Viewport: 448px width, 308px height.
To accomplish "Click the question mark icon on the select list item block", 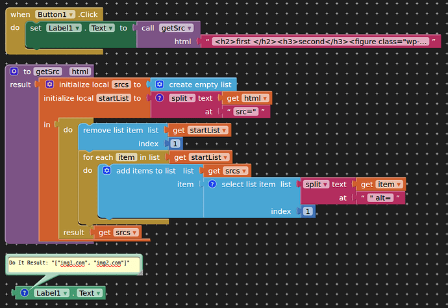I will (212, 185).
